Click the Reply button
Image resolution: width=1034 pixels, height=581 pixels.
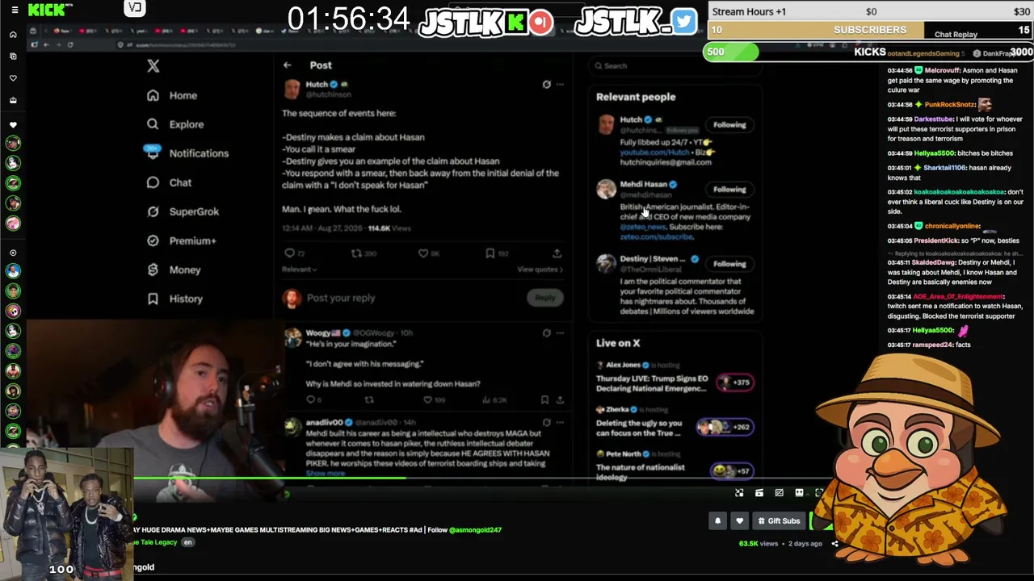(545, 298)
